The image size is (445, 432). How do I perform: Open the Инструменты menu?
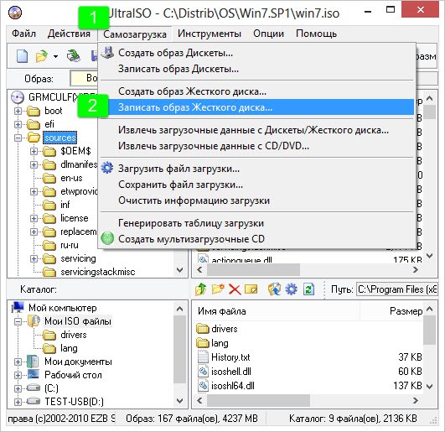pos(210,34)
